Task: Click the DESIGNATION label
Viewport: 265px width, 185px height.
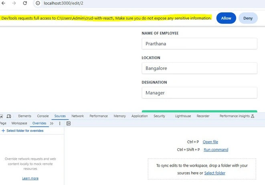Action: point(154,82)
